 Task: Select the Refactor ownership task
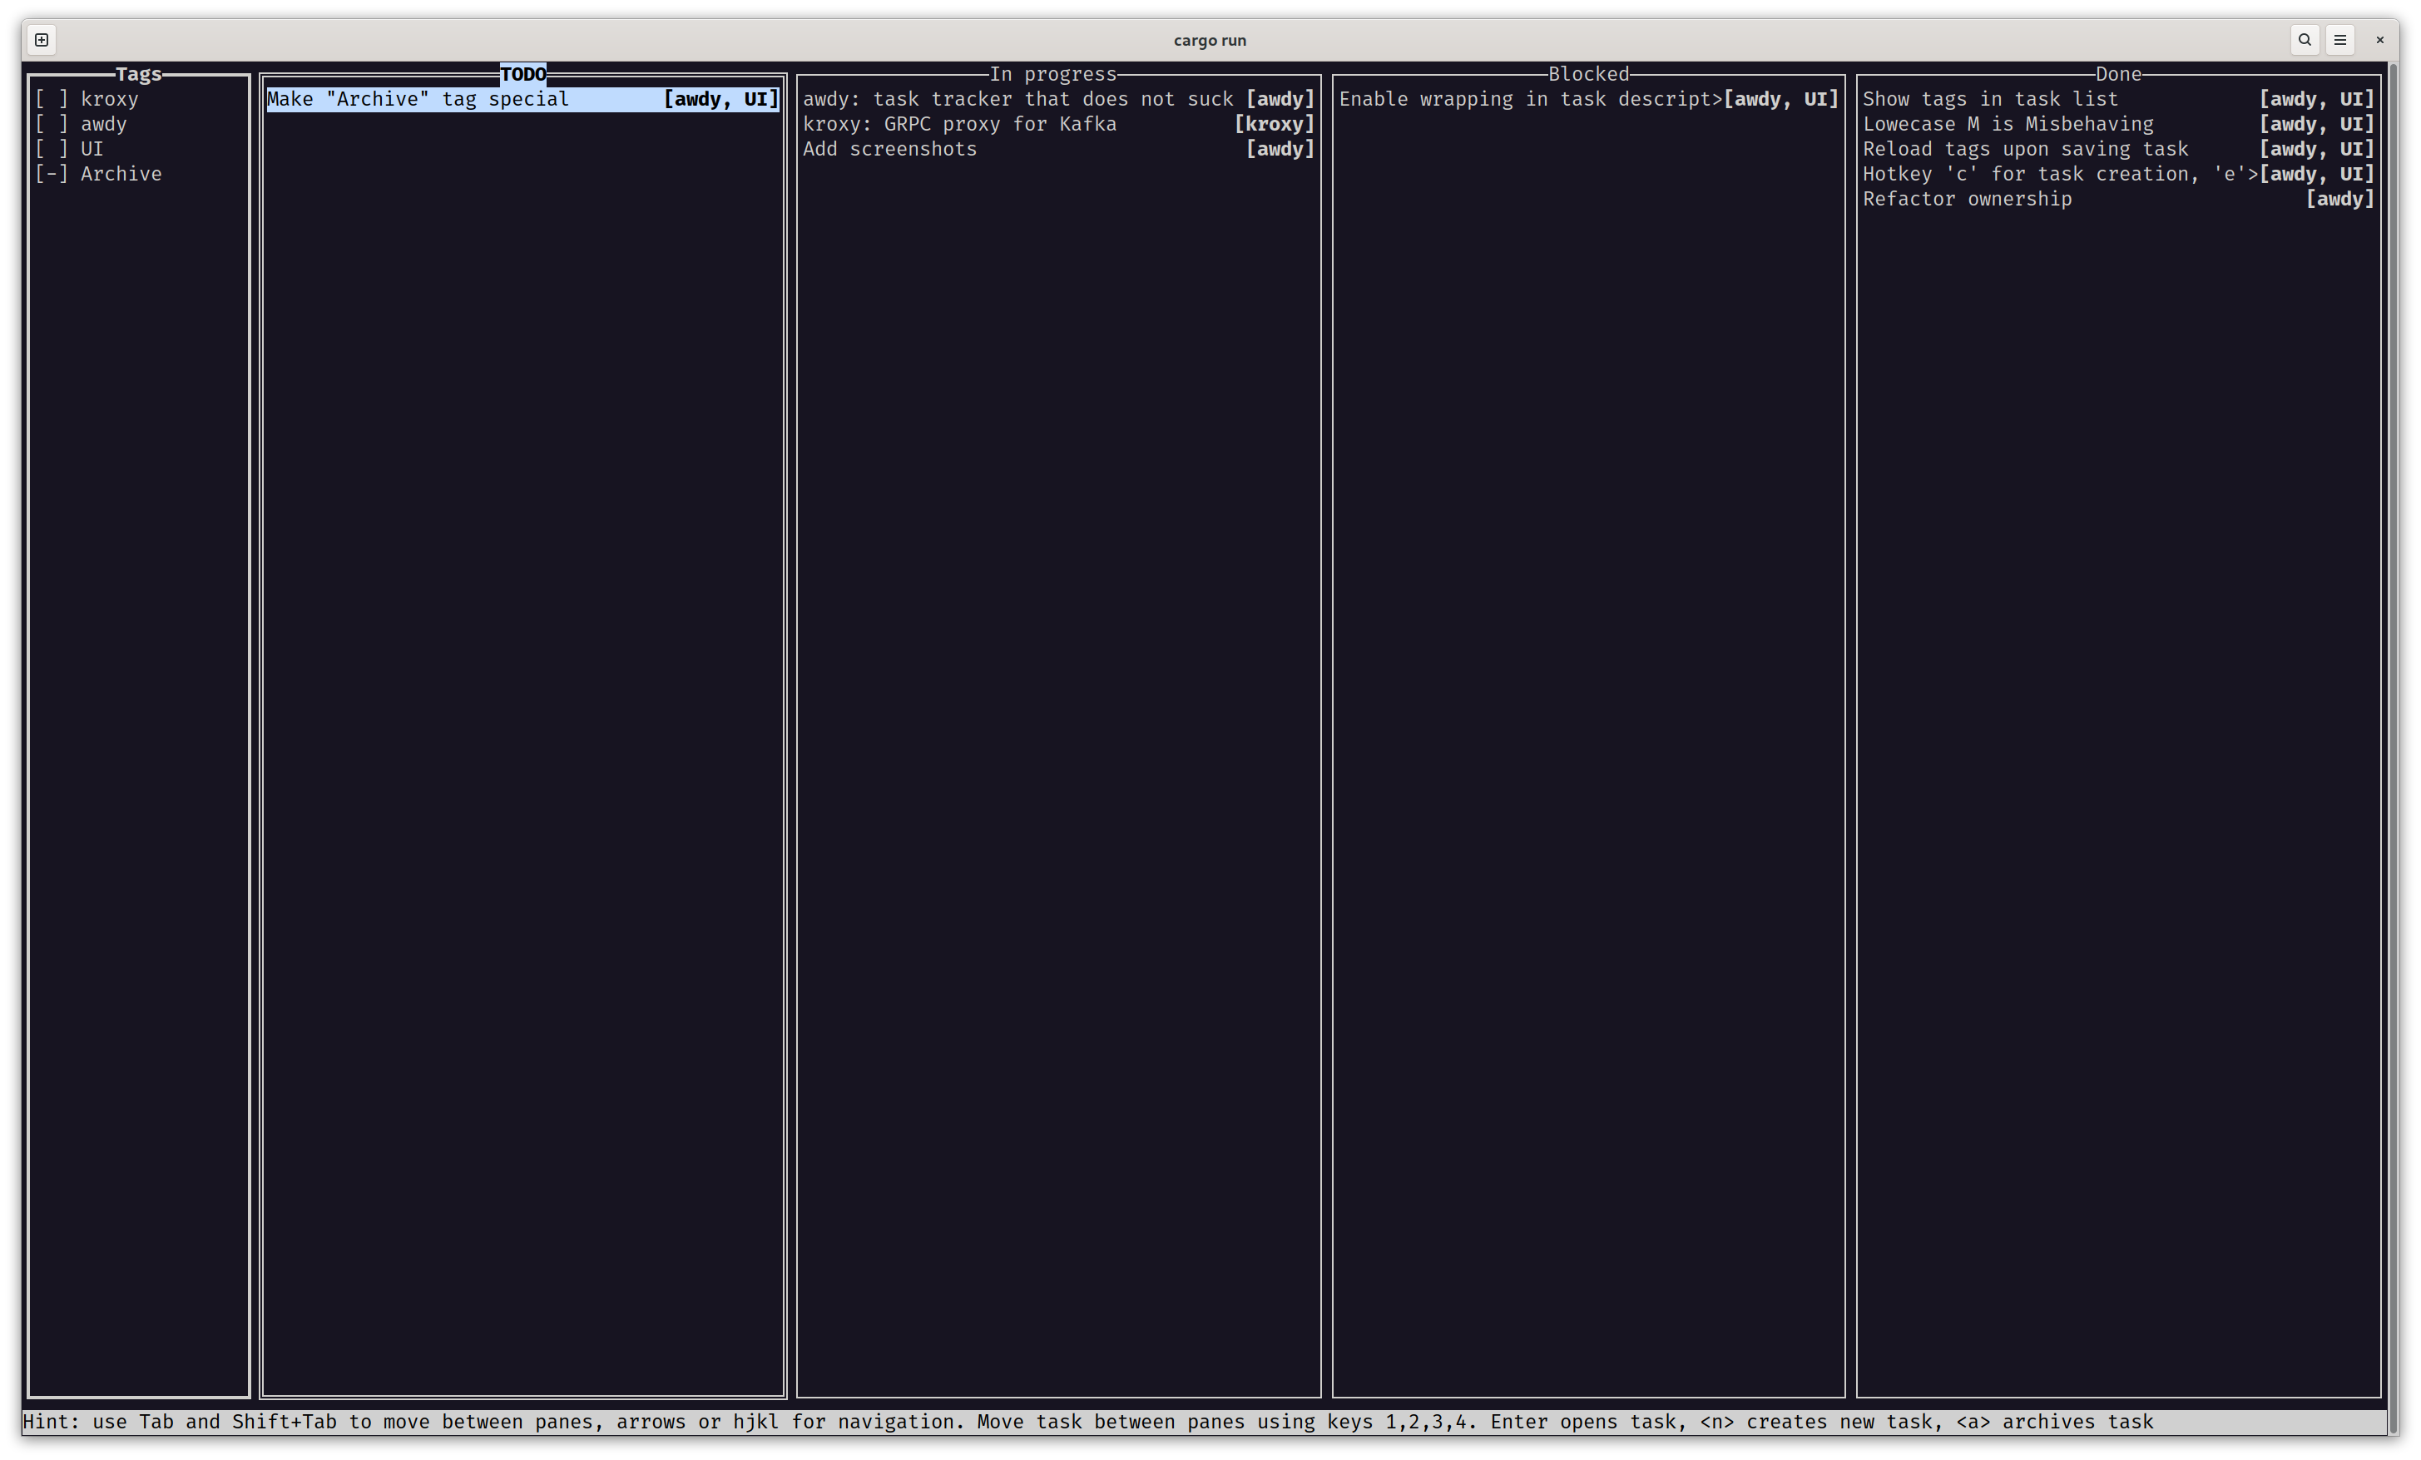[x=2118, y=200]
